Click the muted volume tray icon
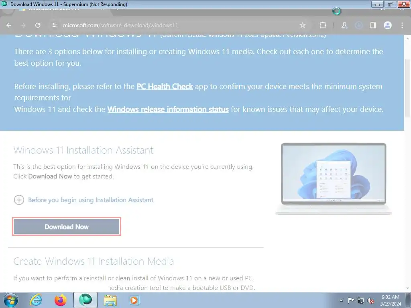 coord(370,300)
